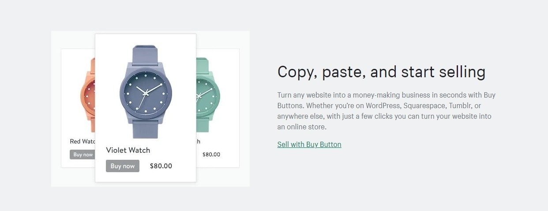Click the partially hidden green watch title

click(x=198, y=141)
